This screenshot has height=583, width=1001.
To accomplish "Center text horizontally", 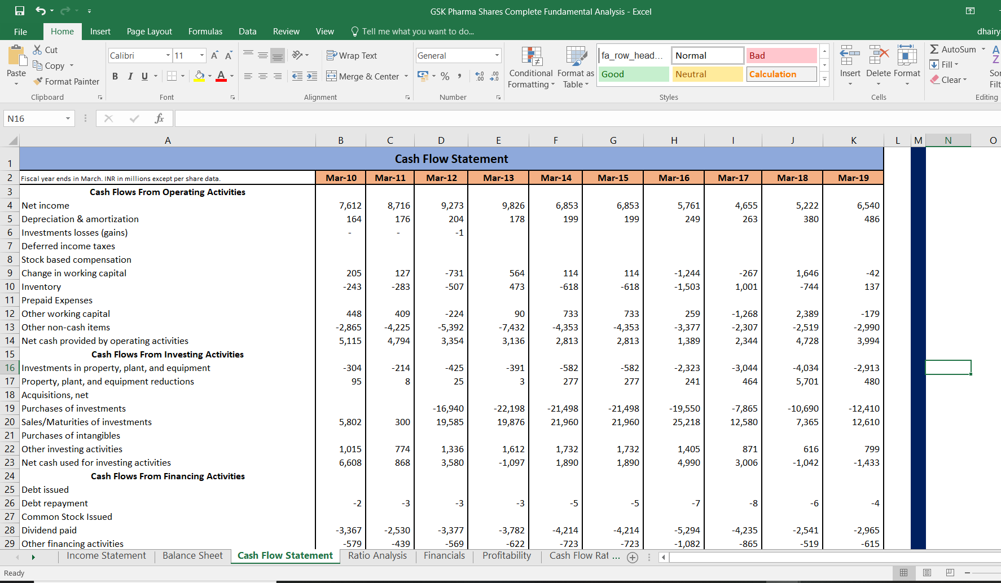I will [263, 76].
